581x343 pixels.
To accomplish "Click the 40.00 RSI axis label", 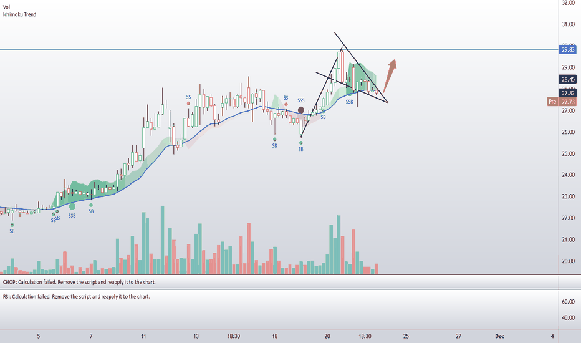I will coord(568,318).
